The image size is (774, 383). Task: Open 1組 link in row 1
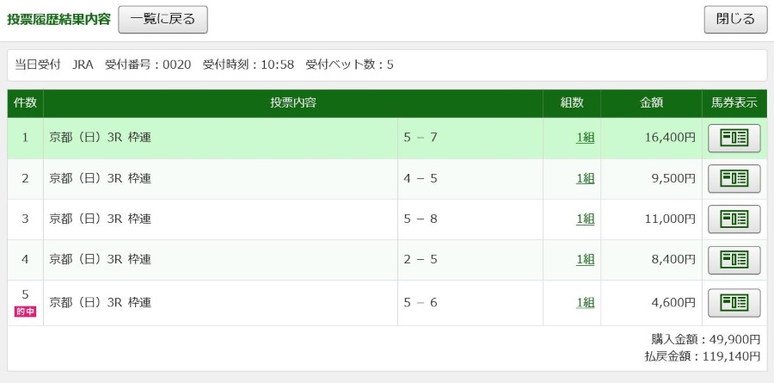pyautogui.click(x=585, y=138)
